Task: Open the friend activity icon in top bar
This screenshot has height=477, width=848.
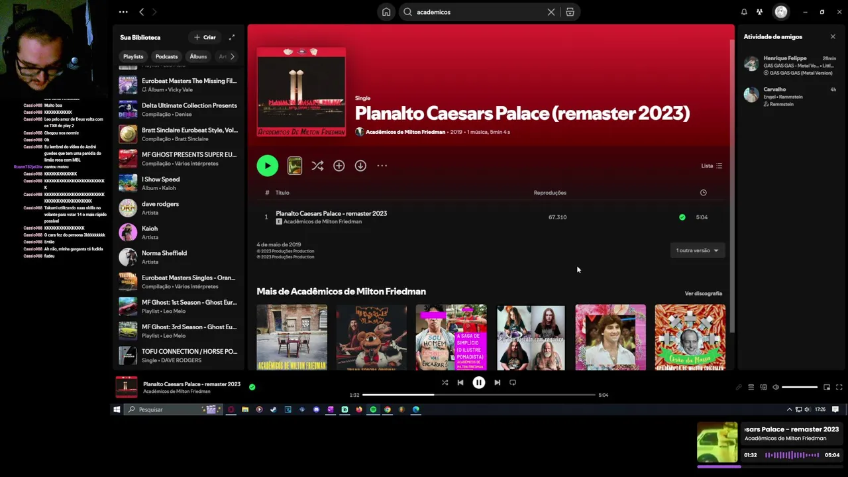Action: 759,12
